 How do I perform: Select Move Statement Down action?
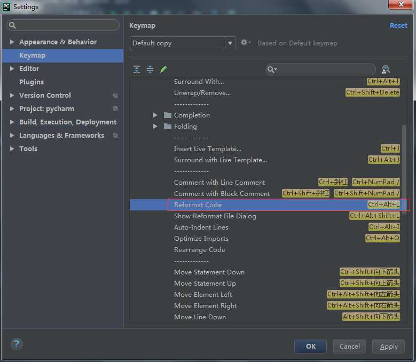click(x=209, y=272)
